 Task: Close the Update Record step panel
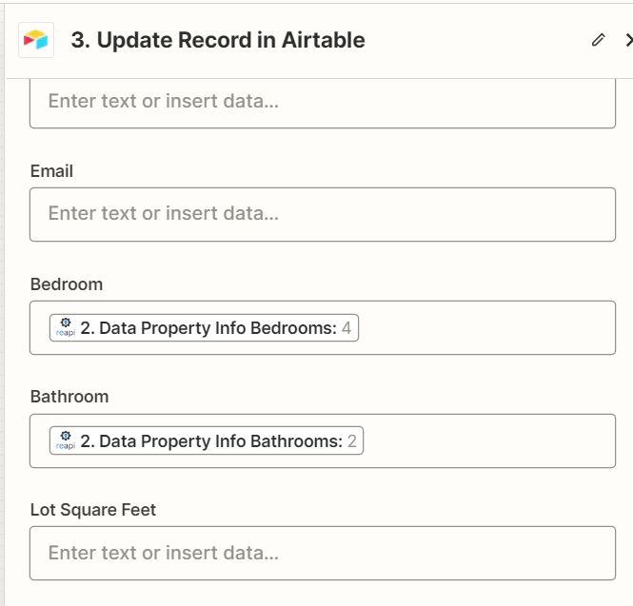628,40
